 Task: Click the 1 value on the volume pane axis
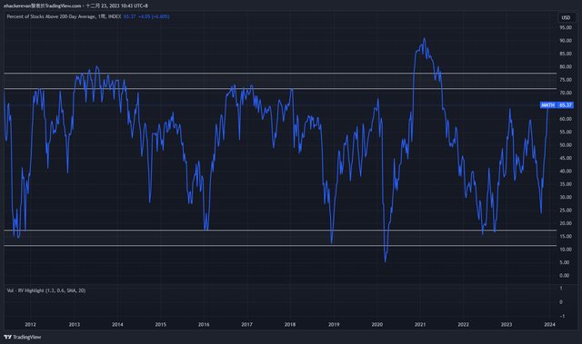[561, 288]
